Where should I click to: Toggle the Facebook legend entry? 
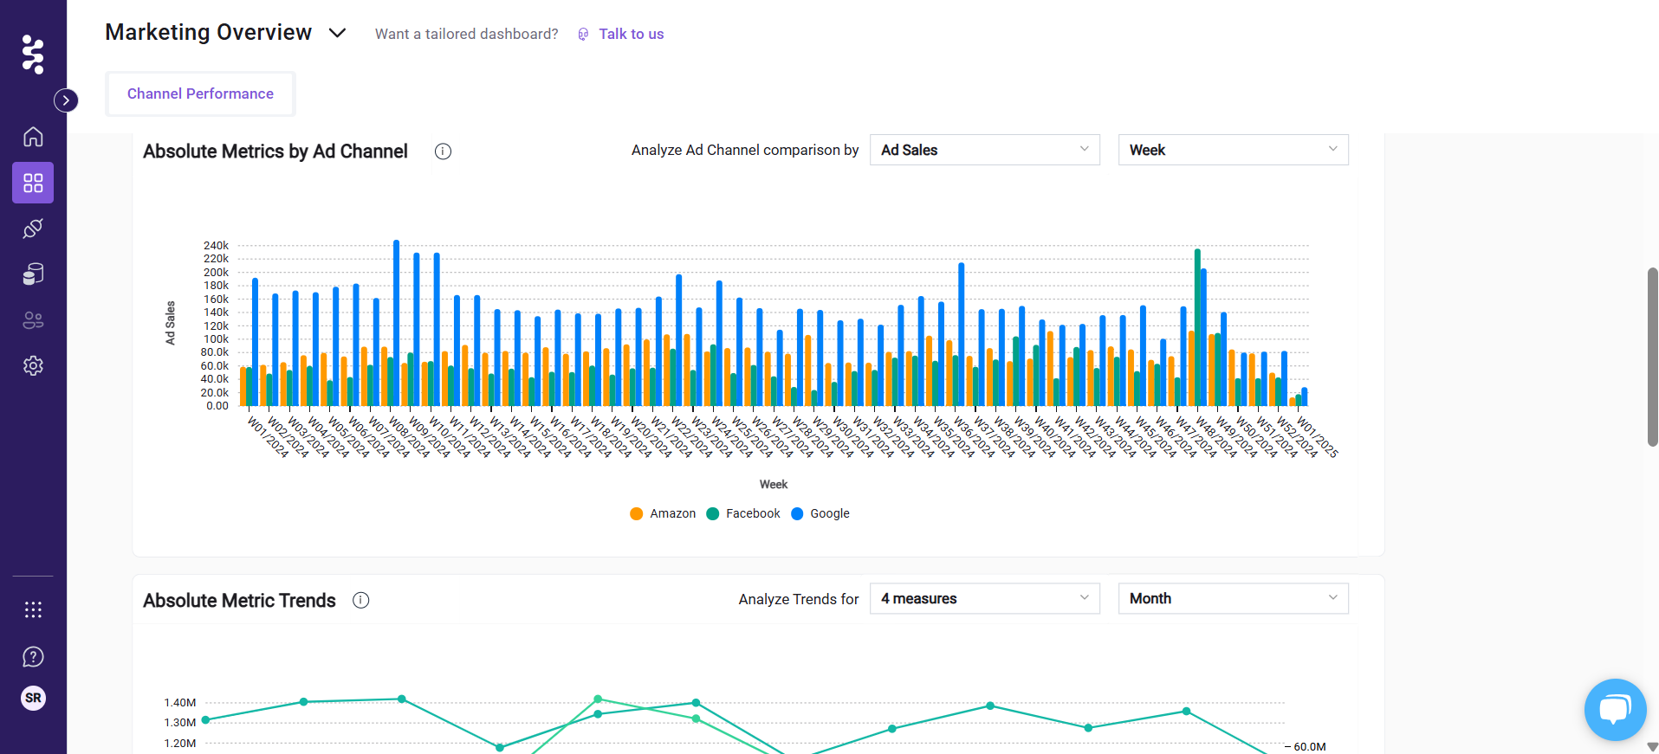(743, 513)
